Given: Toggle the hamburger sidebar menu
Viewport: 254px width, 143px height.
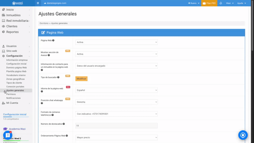Looking at the screenshot, I should click(38, 3).
